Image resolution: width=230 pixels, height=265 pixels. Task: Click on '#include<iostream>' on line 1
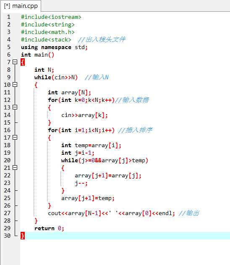point(51,17)
